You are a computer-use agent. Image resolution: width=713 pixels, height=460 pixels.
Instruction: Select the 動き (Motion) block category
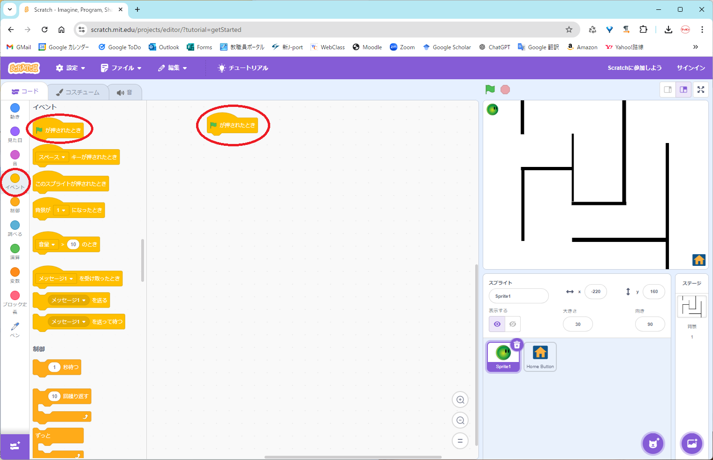pos(15,111)
